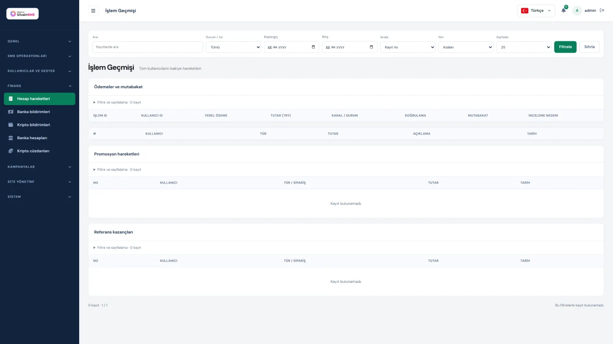
Task: Focus the Başlangıç start date field
Action: coord(292,47)
